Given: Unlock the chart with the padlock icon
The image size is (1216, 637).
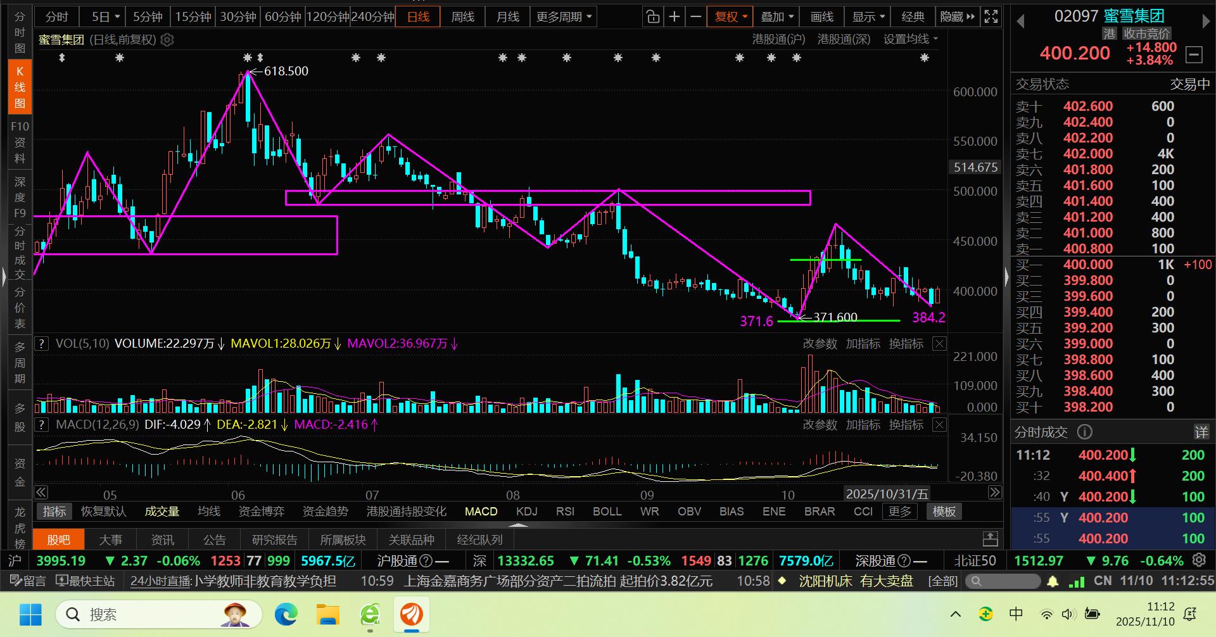Looking at the screenshot, I should 652,17.
